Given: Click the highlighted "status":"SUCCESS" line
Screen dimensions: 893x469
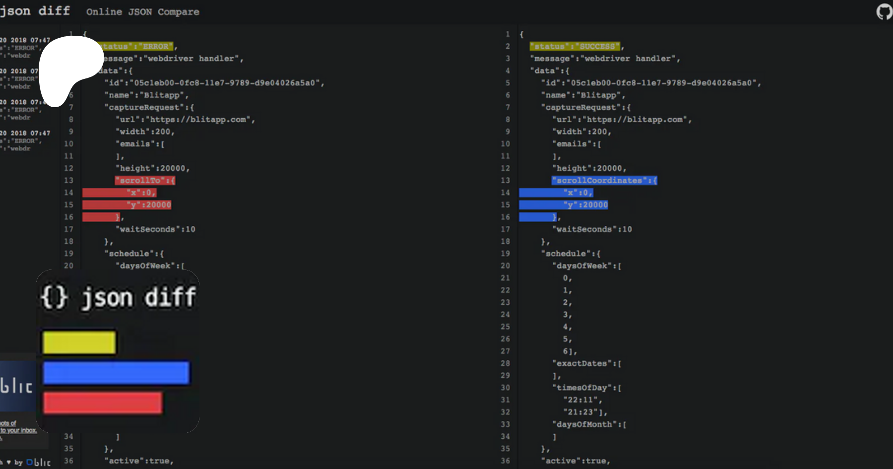Looking at the screenshot, I should tap(575, 46).
